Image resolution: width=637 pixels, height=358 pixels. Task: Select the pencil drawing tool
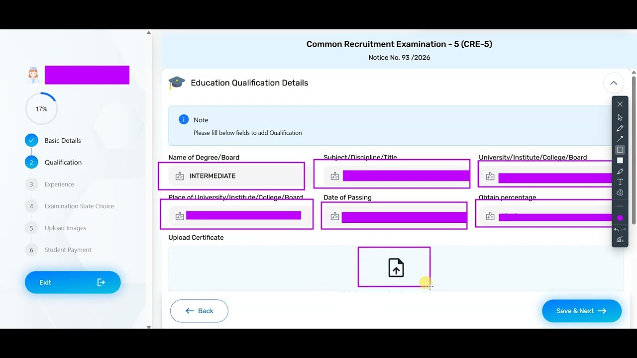(x=620, y=128)
